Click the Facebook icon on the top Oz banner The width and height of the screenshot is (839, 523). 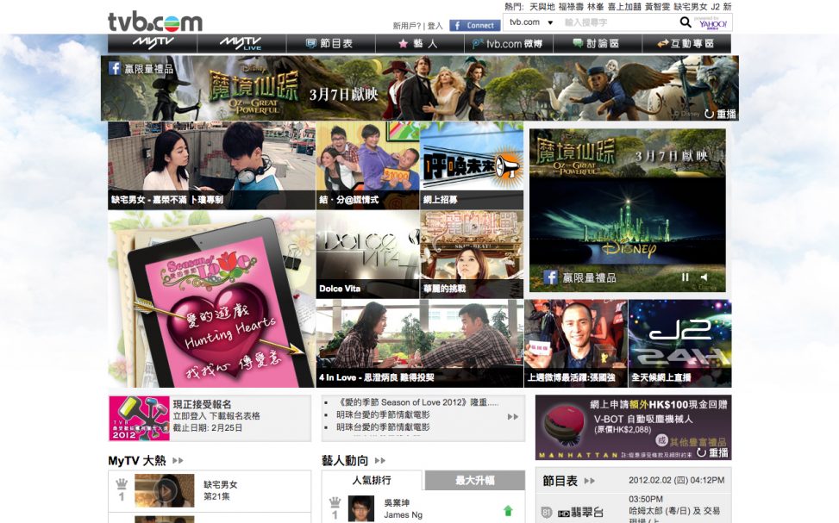[115, 68]
